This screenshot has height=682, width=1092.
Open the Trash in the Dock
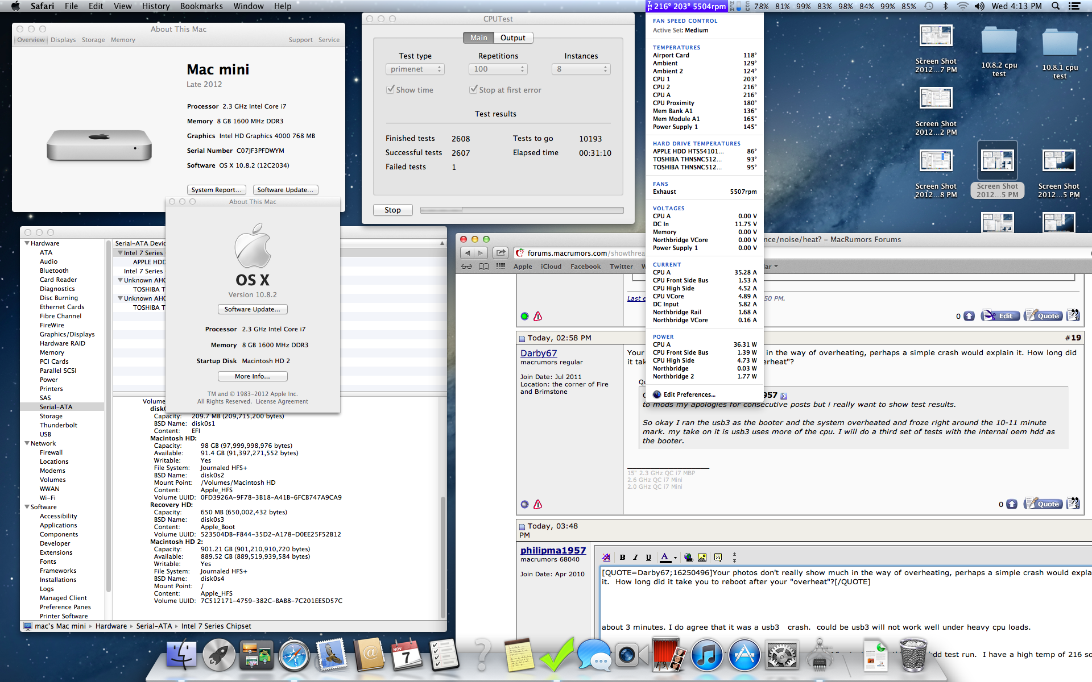pos(913,655)
